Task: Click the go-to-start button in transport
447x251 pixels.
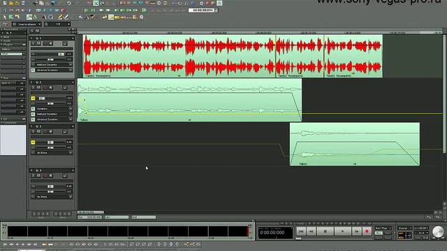Action: [301, 231]
